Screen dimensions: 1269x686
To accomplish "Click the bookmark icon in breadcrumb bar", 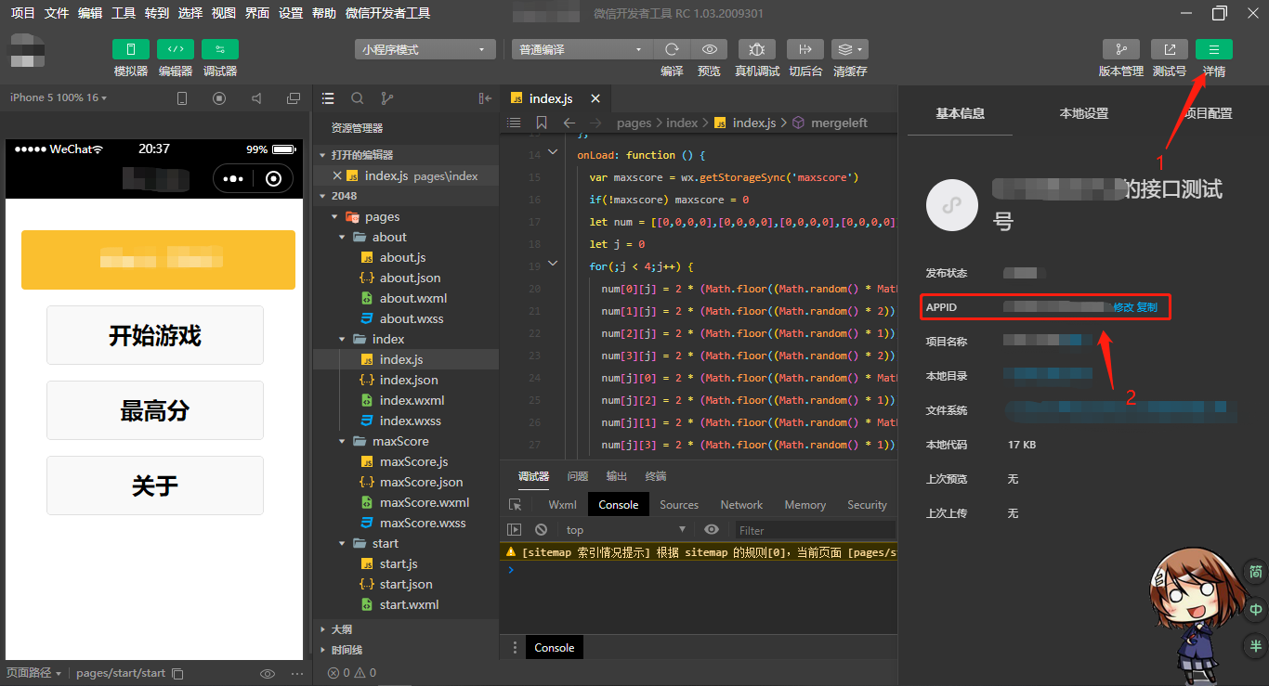I will point(542,123).
